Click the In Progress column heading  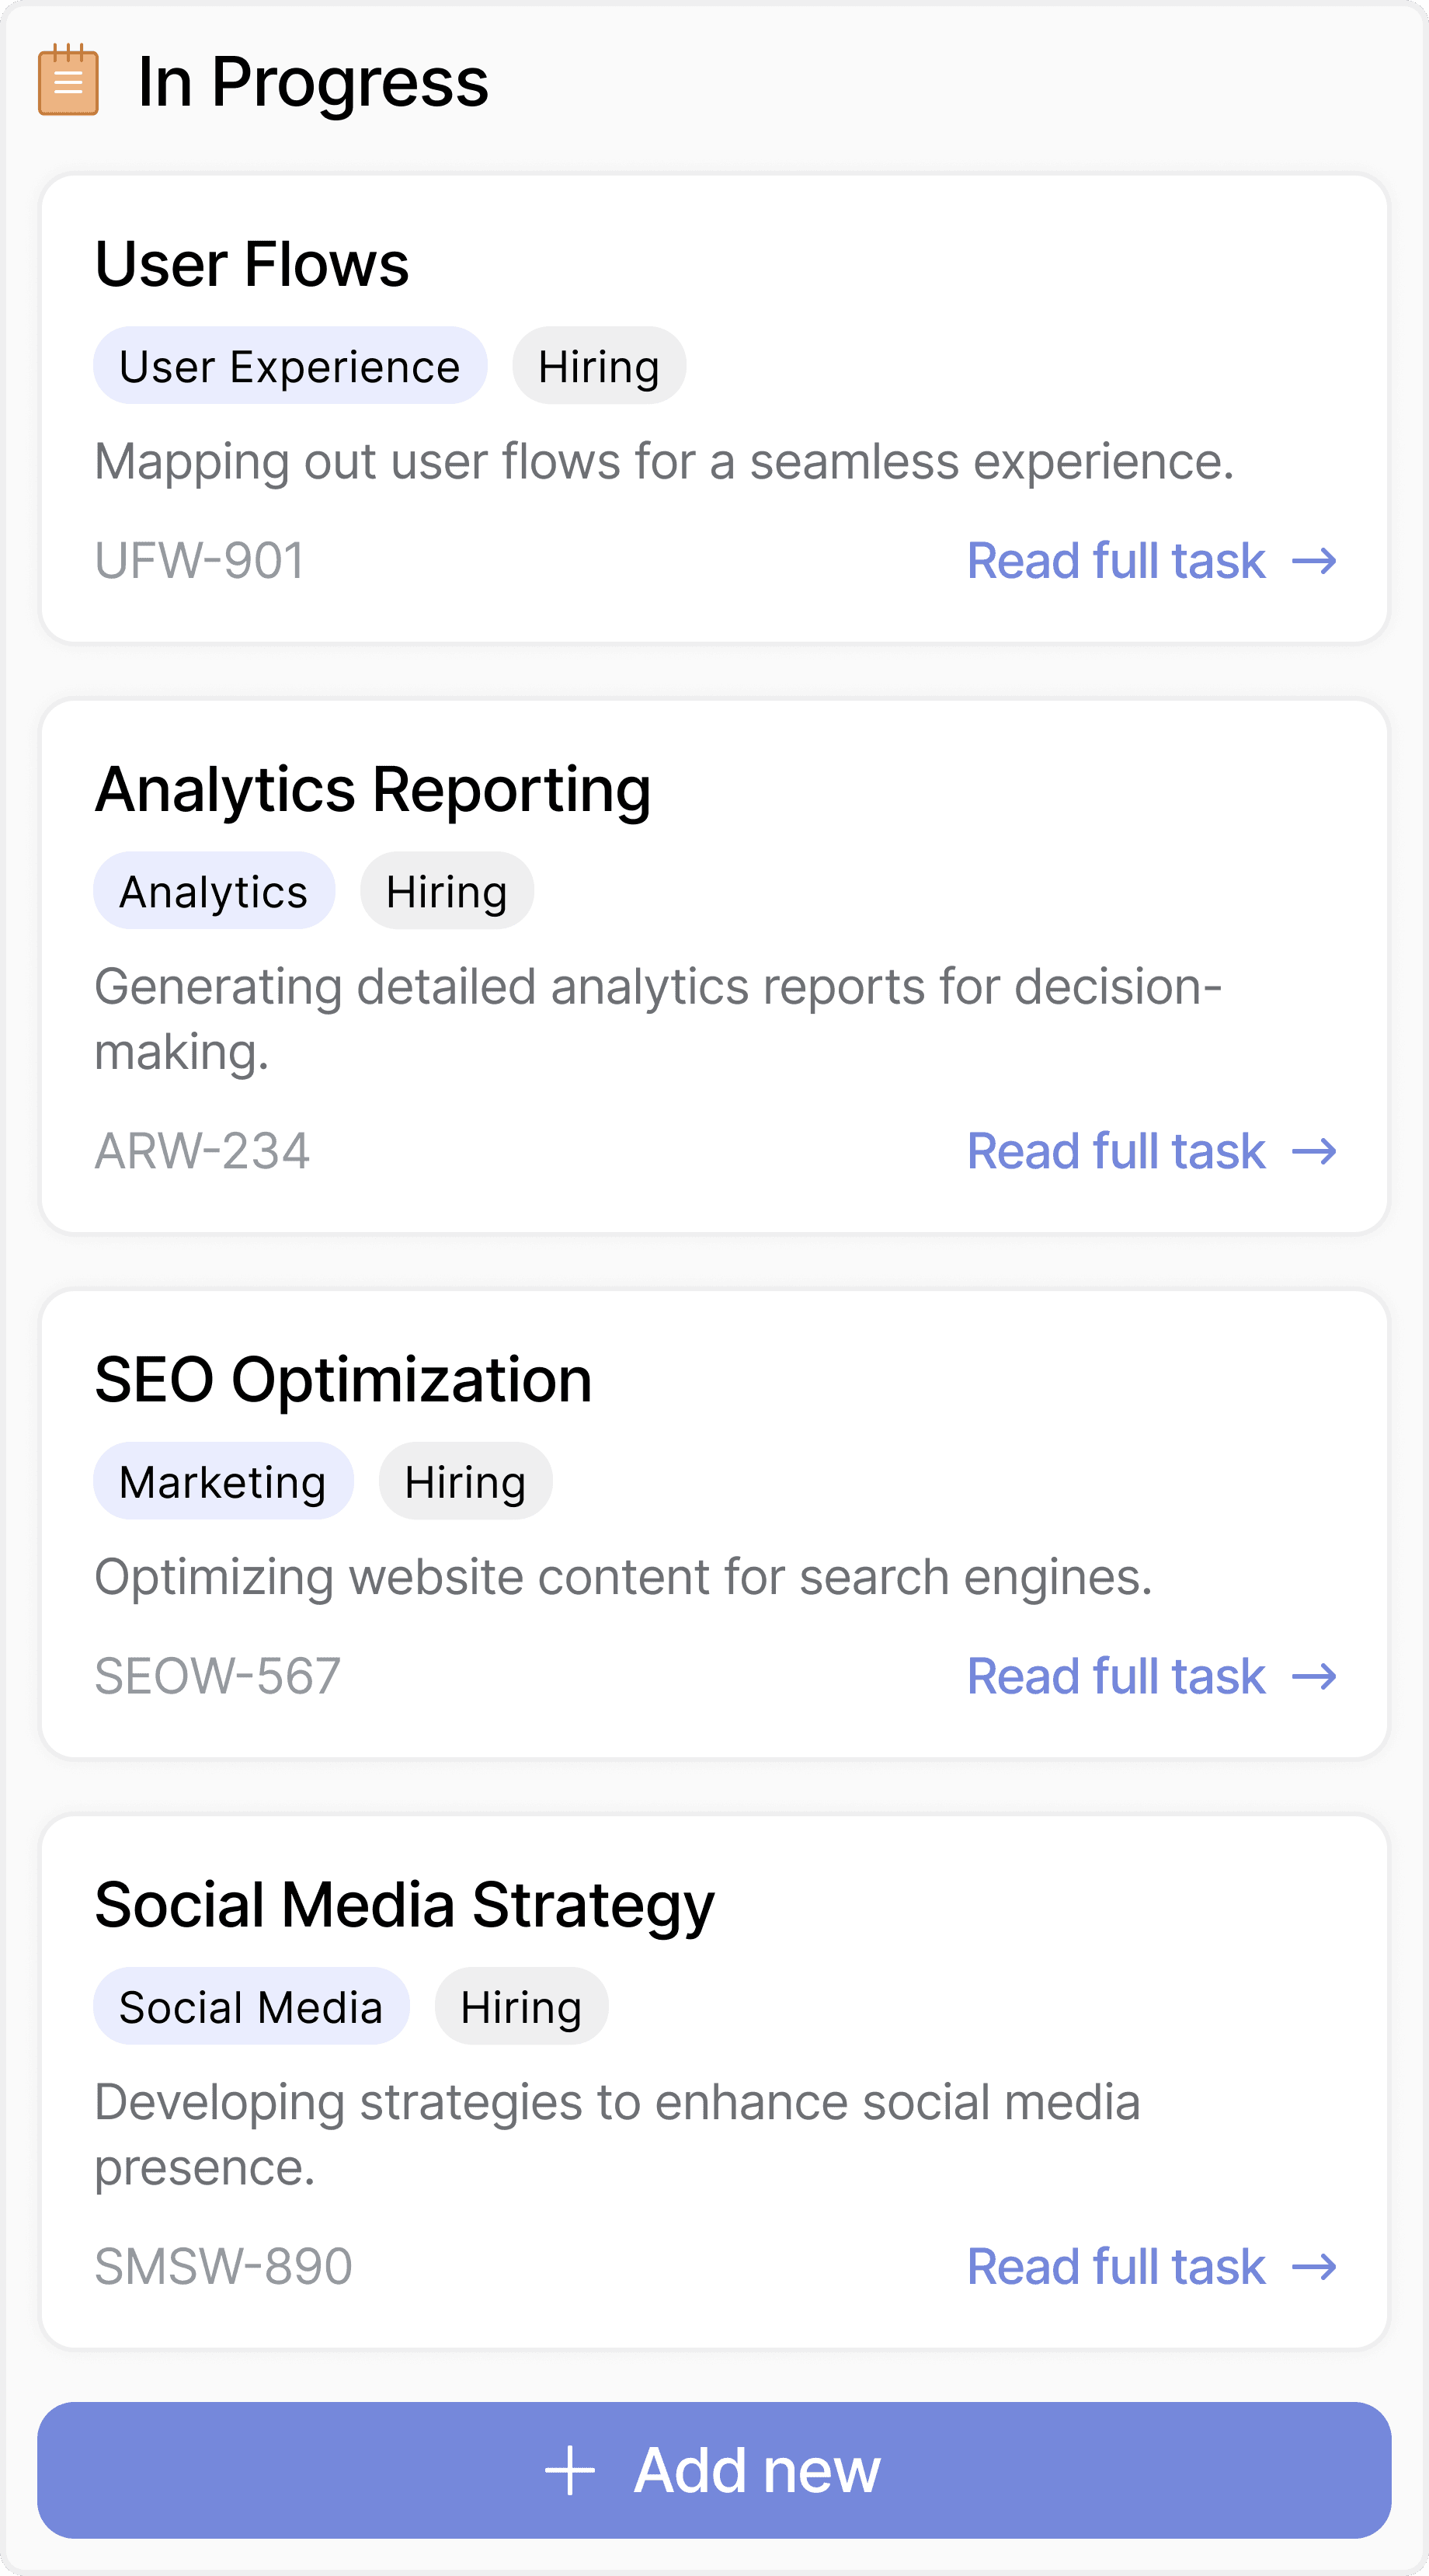click(313, 82)
